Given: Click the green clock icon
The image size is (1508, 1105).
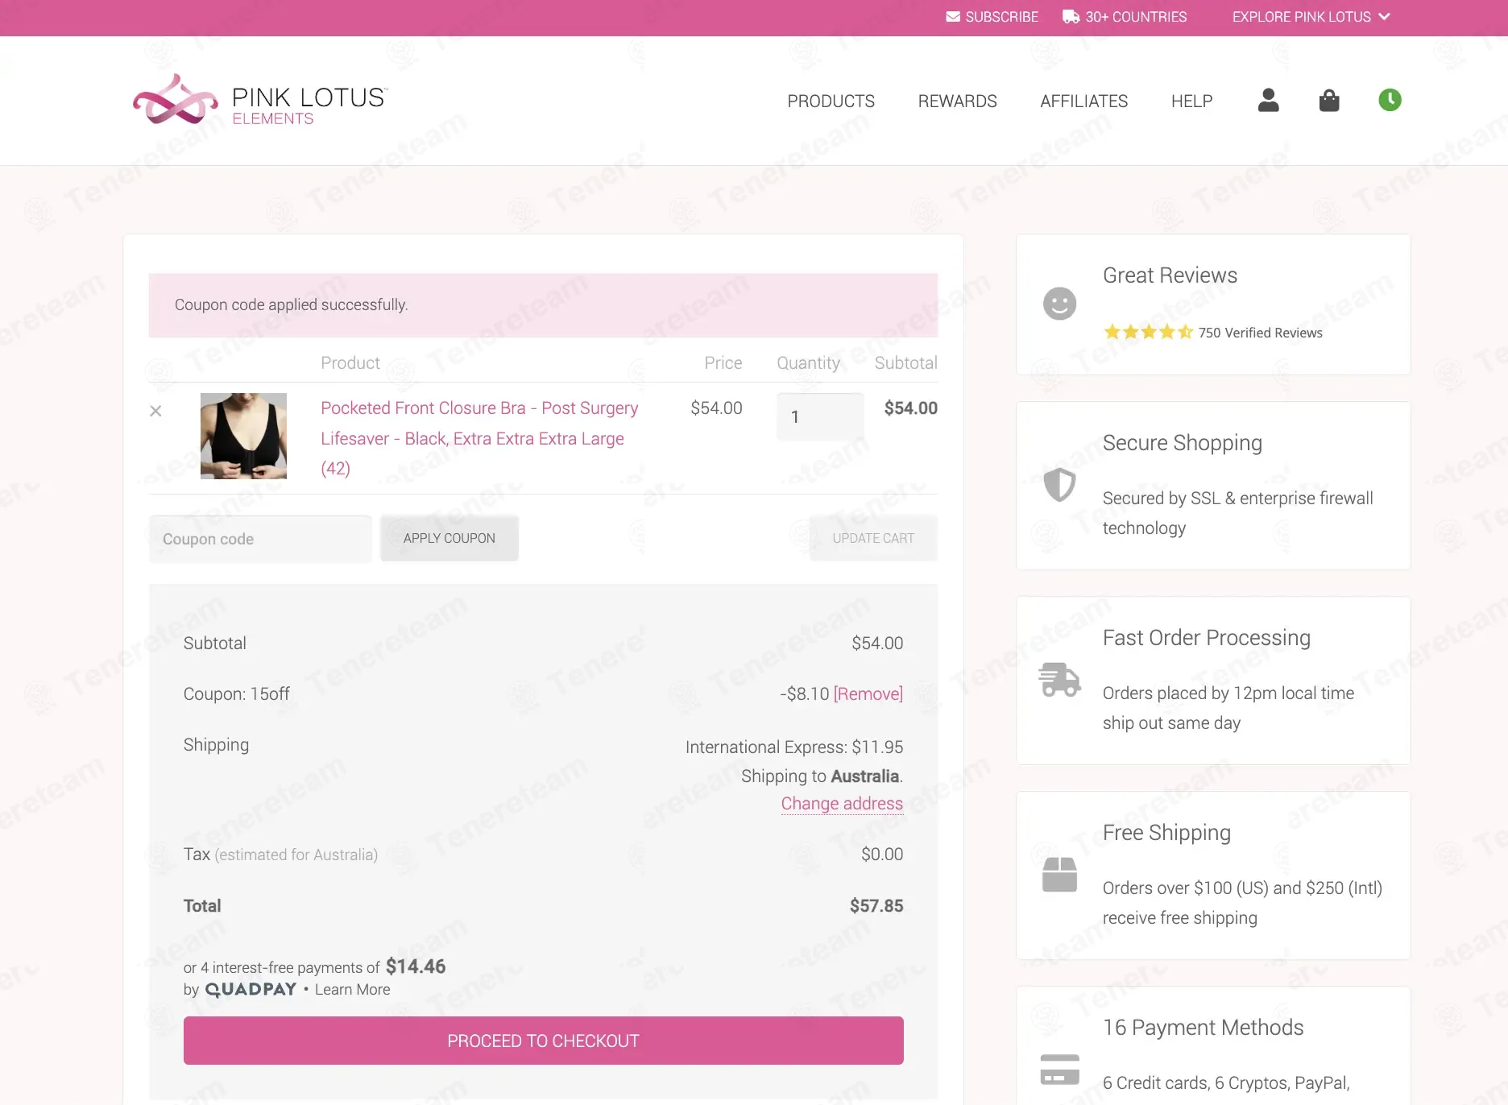Looking at the screenshot, I should (1390, 100).
